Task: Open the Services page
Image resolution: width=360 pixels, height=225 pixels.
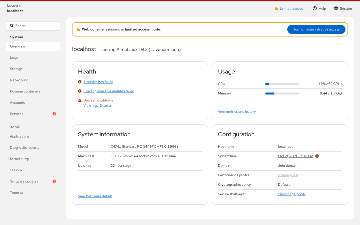Action: [x=33, y=114]
